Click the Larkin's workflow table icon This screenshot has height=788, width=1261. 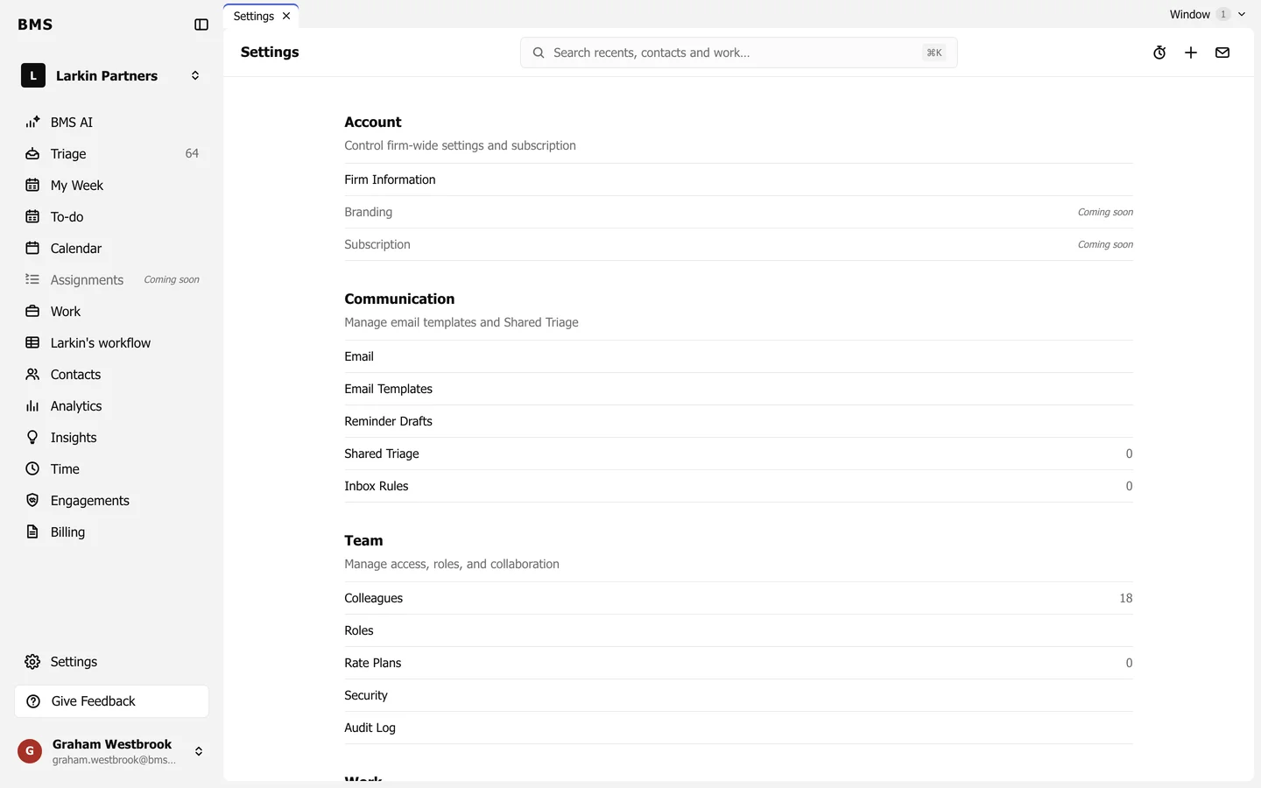point(32,342)
